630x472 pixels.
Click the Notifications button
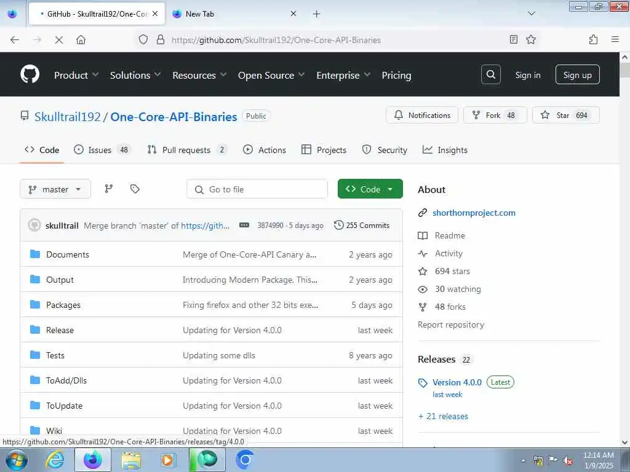tap(422, 115)
